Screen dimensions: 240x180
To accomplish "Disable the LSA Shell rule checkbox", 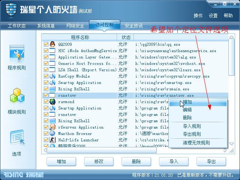I will click(46, 70).
